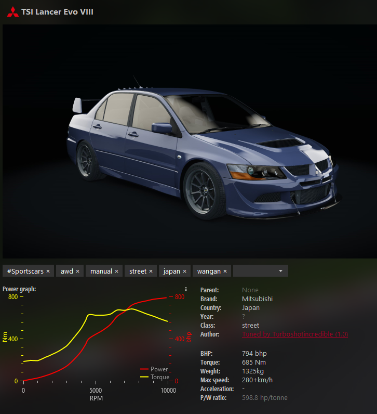The height and width of the screenshot is (414, 377).
Task: Click the P/W ratio 598.8 hp/tonne
Action: 265,398
